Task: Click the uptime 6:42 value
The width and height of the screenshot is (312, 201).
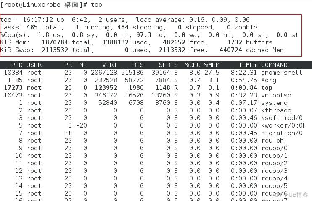Action: click(x=79, y=20)
